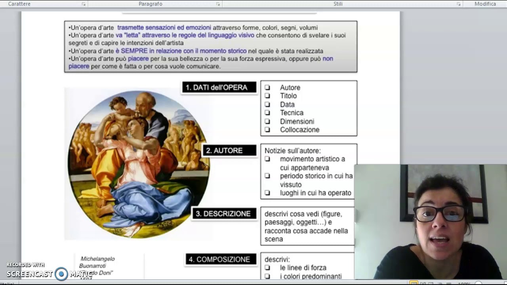Click the Carattere group label
The width and height of the screenshot is (507, 285).
(19, 4)
